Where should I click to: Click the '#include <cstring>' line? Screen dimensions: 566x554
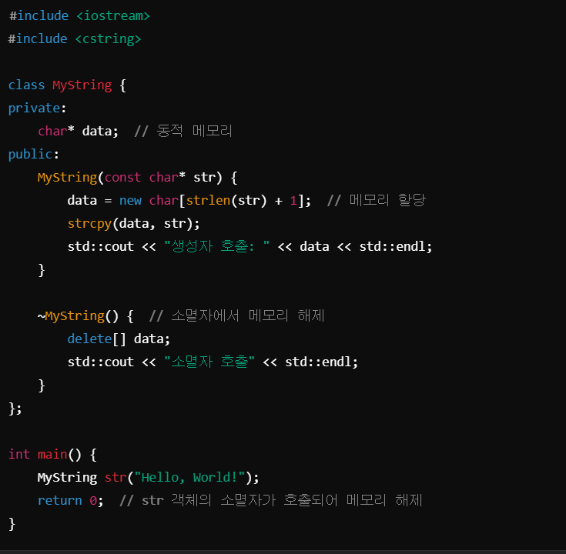(75, 39)
